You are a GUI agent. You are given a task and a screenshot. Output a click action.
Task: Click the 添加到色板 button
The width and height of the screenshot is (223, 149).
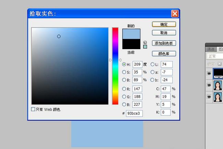(164, 43)
